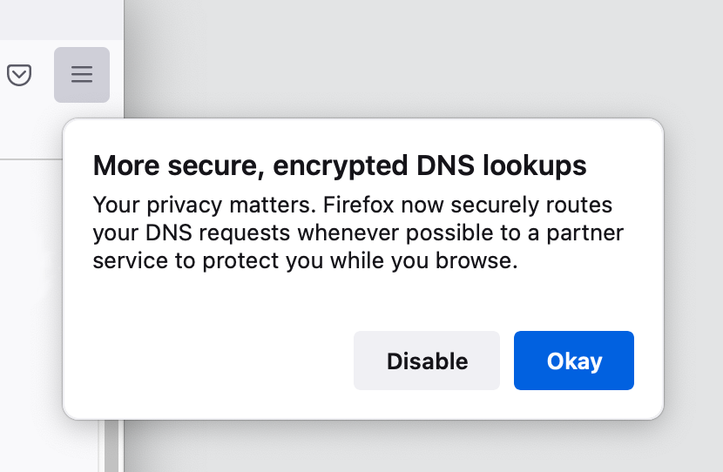The image size is (723, 472).
Task: Click the 'DNS requests' phrase in the body
Action: point(218,233)
